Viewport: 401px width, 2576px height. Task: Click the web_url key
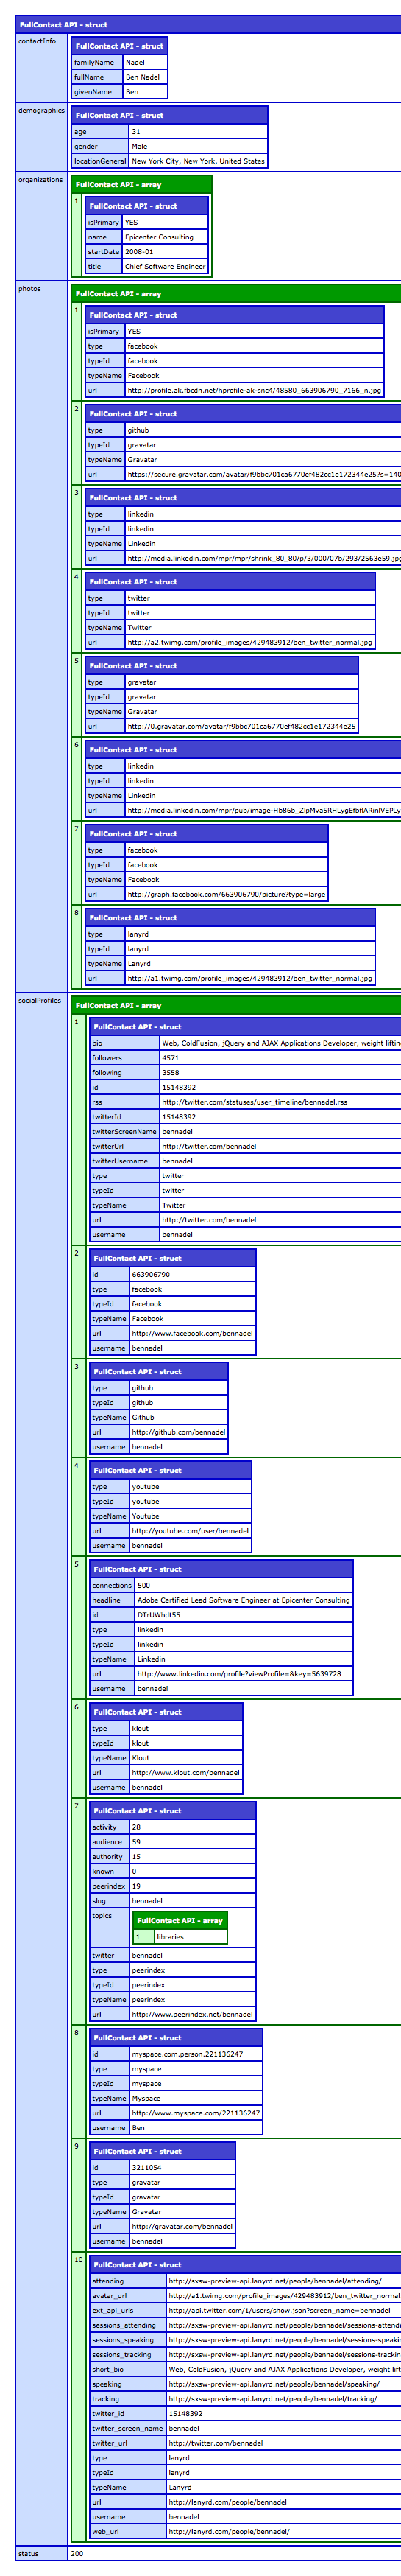128,2532
